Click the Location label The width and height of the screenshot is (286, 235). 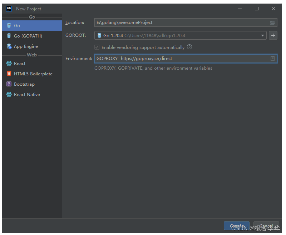click(x=75, y=22)
